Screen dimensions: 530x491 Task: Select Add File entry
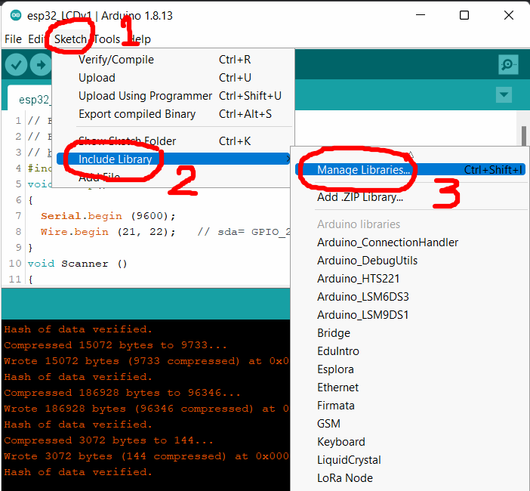[x=173, y=177]
